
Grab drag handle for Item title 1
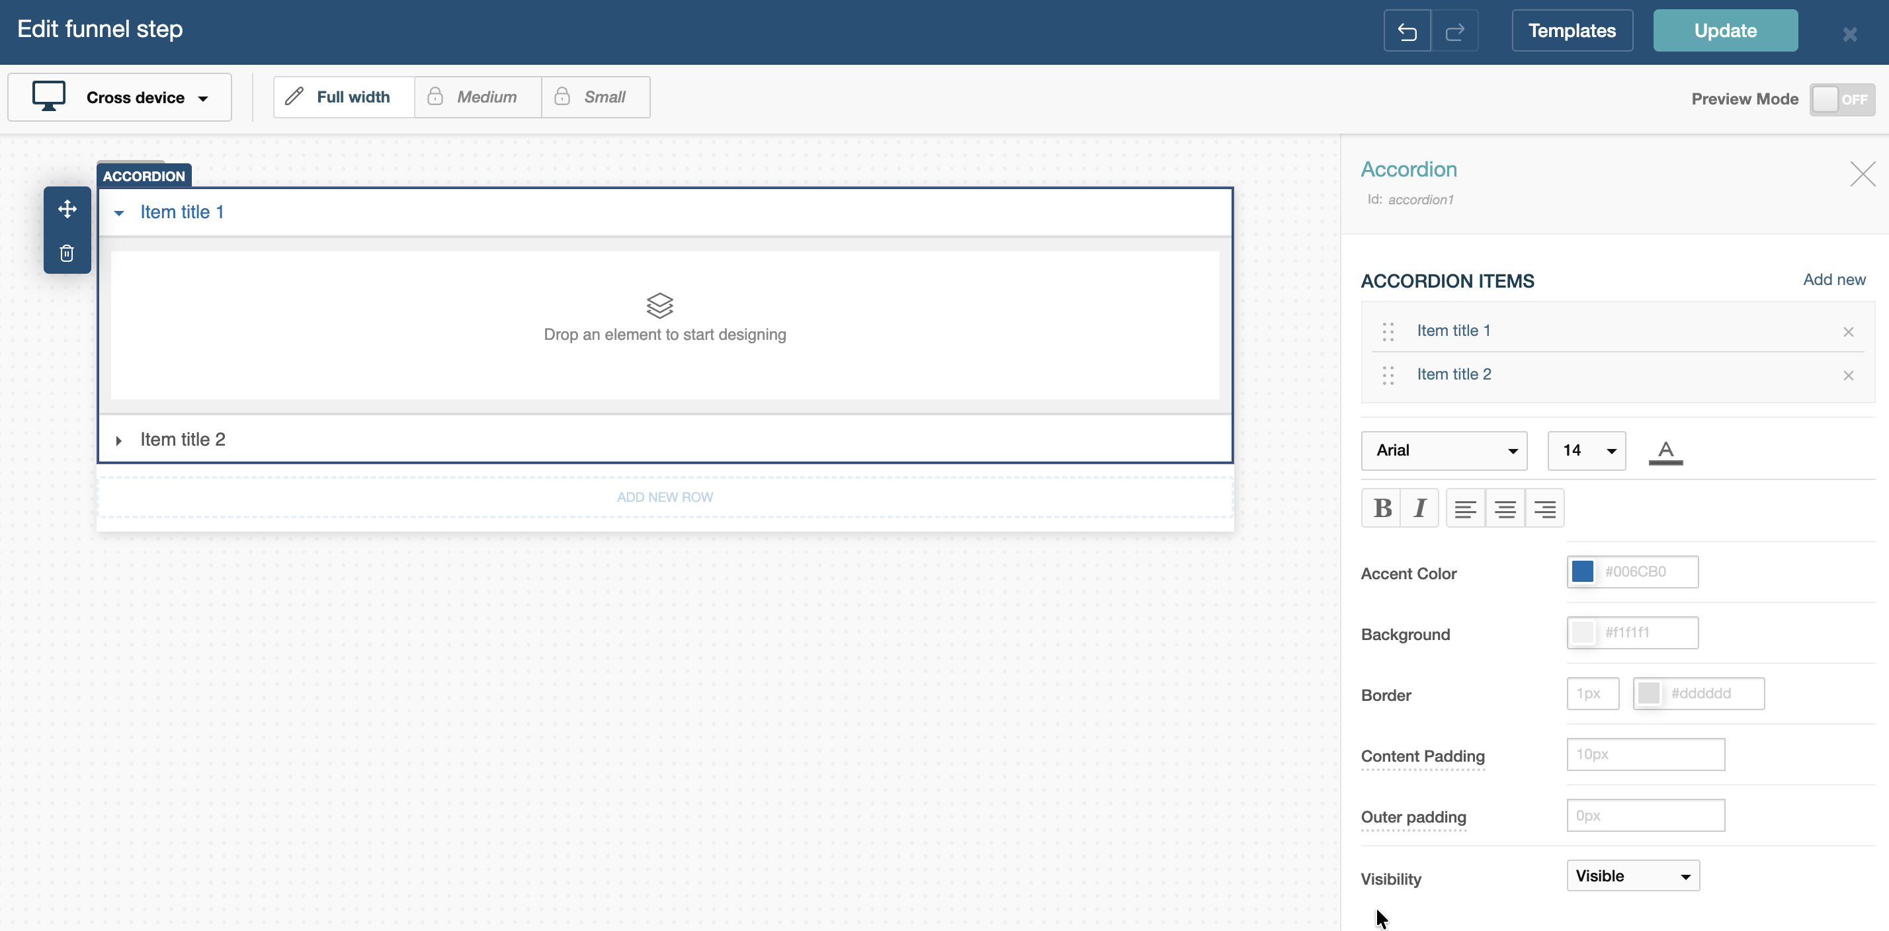1388,331
